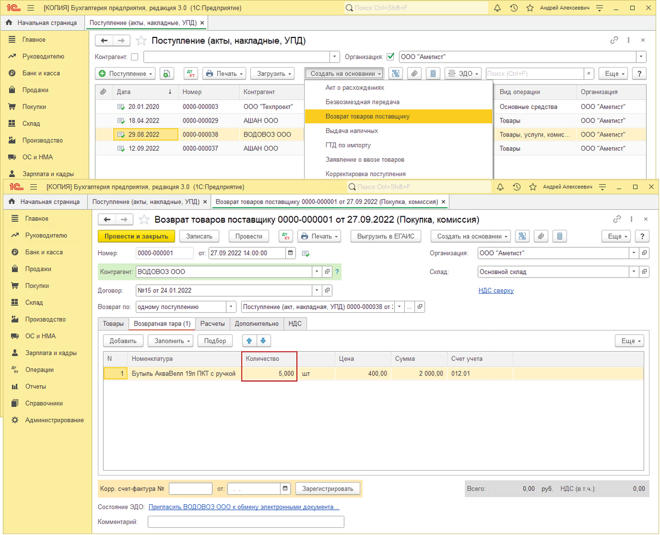660x535 pixels.
Task: Click the report icon next to the paperclip in the Возврат document
Action: (560, 236)
